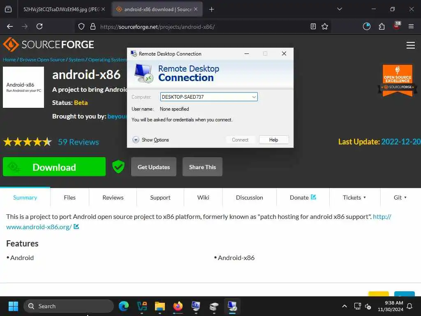Screen dimensions: 421x316
Task: Click the SourceForge logo
Action: 49,44
